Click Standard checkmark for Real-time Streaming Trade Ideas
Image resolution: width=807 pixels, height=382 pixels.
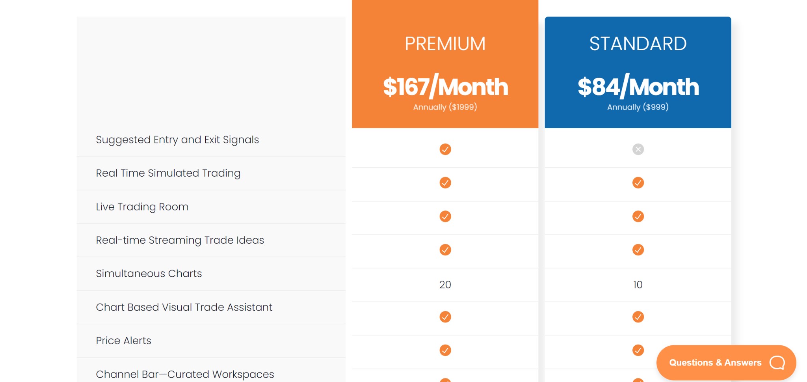point(638,250)
